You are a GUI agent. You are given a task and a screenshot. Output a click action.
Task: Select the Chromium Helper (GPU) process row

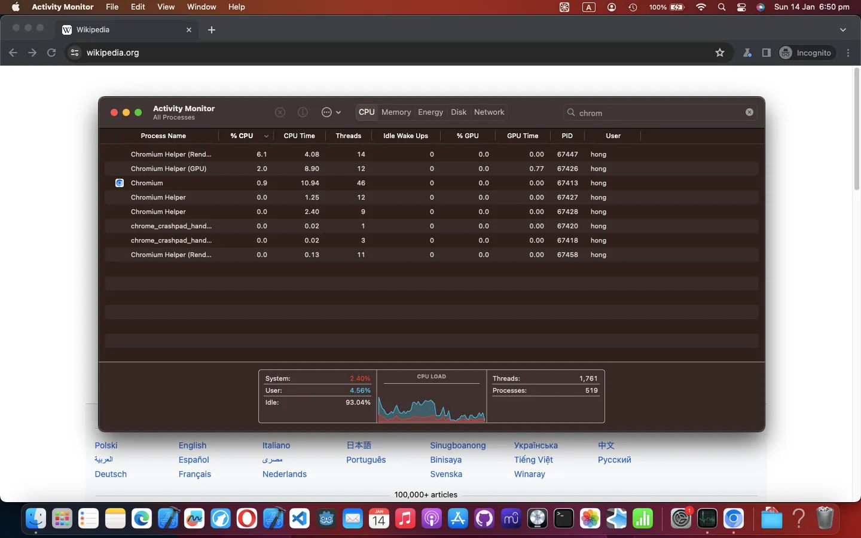pos(432,169)
